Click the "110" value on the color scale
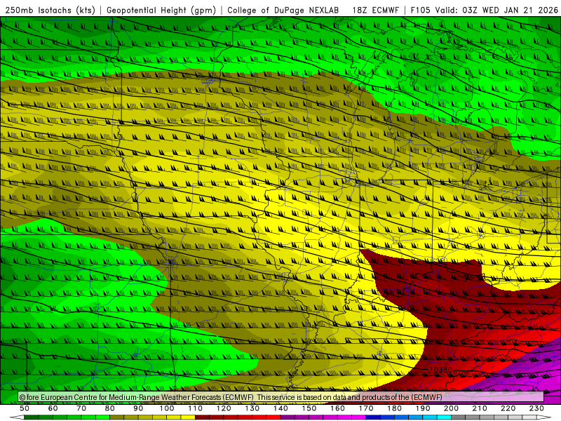 (195, 408)
